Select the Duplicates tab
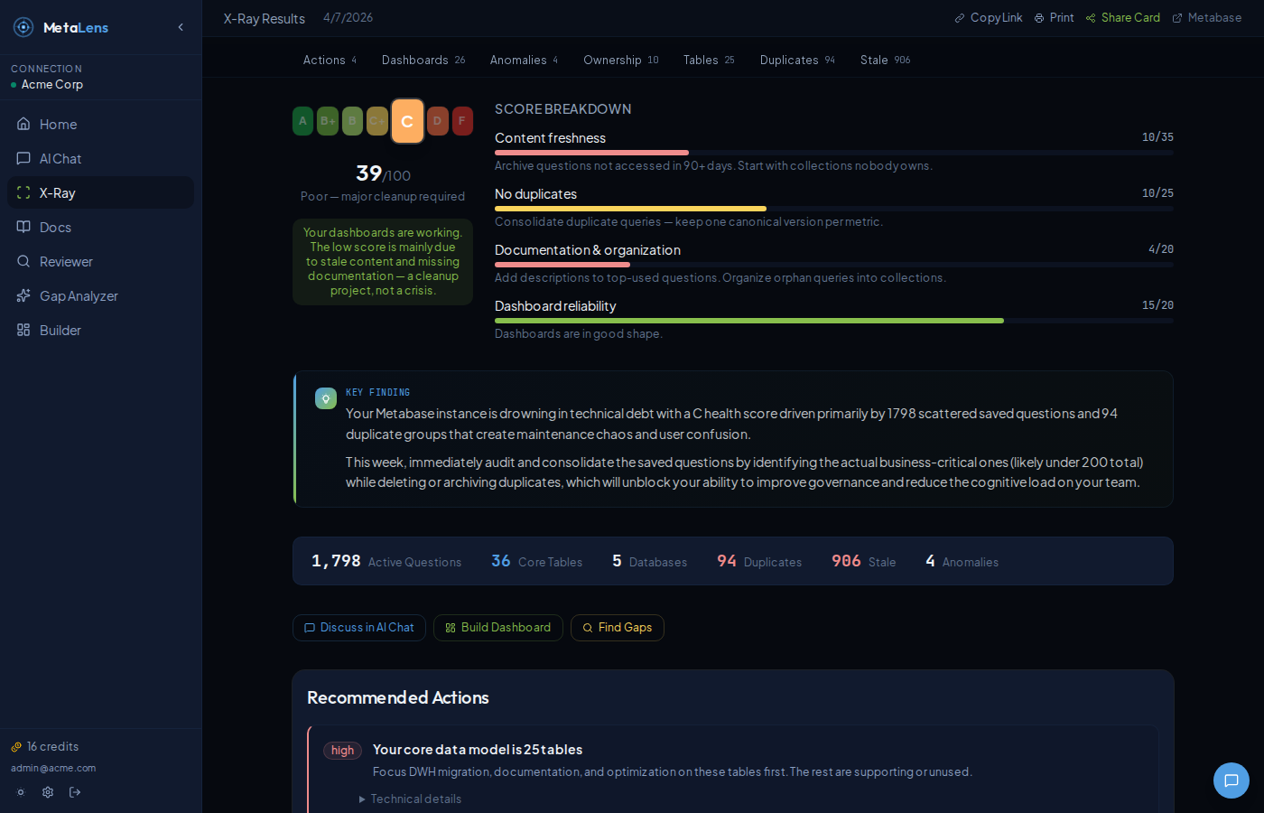Viewport: 1264px width, 813px height. 796,60
